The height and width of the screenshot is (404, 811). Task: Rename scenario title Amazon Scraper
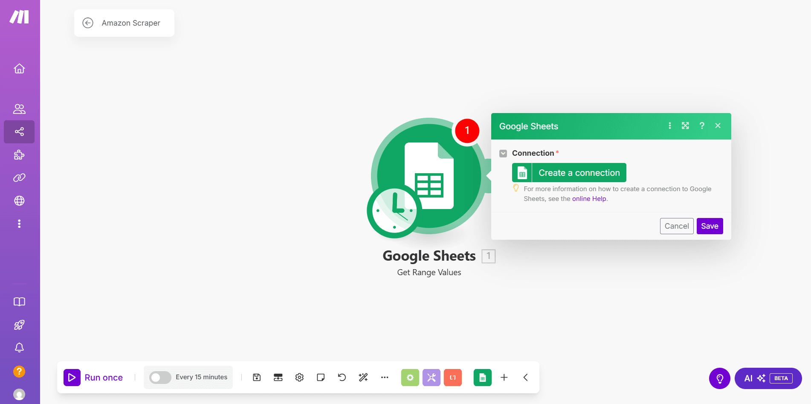tap(131, 23)
